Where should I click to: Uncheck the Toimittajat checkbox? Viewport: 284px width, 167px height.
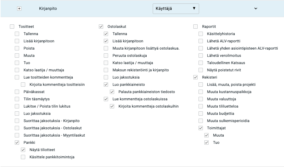201,128
